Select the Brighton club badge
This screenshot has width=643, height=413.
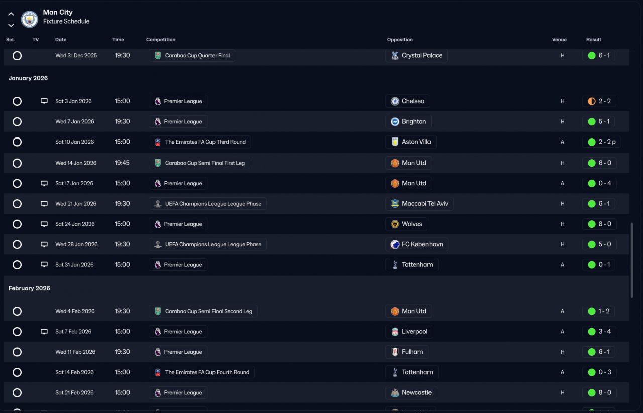tap(395, 122)
